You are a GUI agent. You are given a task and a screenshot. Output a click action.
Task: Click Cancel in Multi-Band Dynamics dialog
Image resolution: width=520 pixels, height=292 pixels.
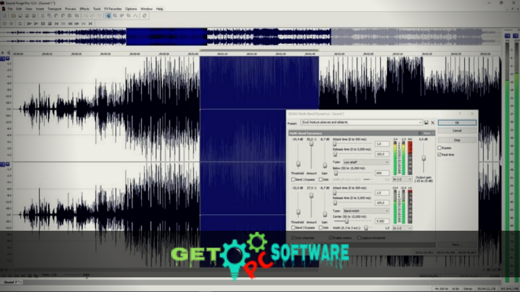pos(457,131)
